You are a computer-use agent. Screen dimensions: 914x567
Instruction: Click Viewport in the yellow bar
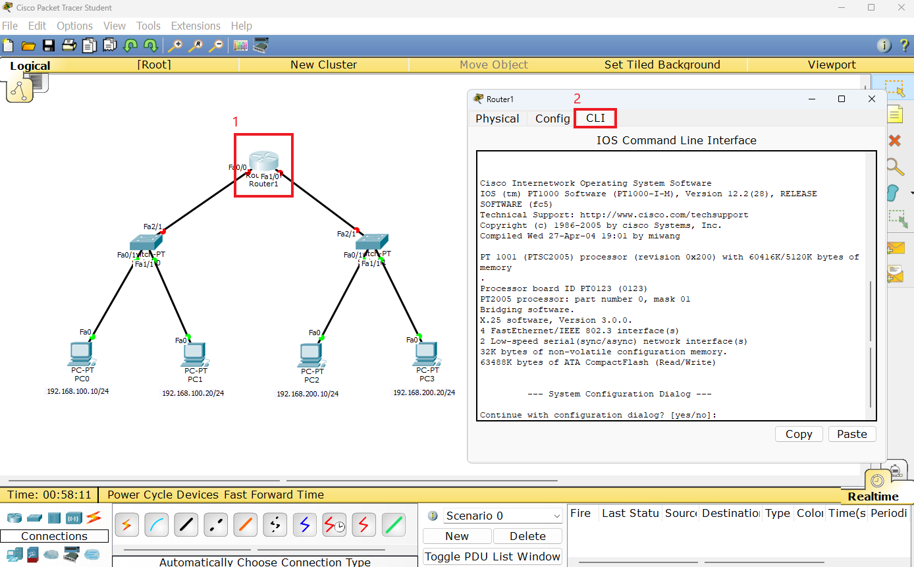click(832, 65)
